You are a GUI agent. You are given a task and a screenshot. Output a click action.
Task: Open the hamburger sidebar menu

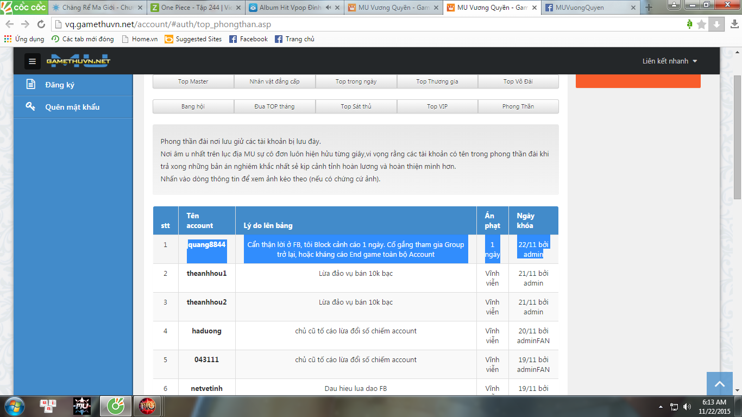point(32,61)
